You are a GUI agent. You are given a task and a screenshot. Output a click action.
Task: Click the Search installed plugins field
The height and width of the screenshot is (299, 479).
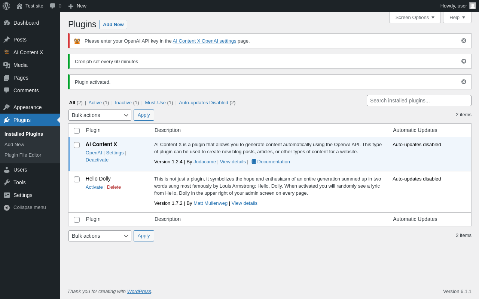(419, 101)
